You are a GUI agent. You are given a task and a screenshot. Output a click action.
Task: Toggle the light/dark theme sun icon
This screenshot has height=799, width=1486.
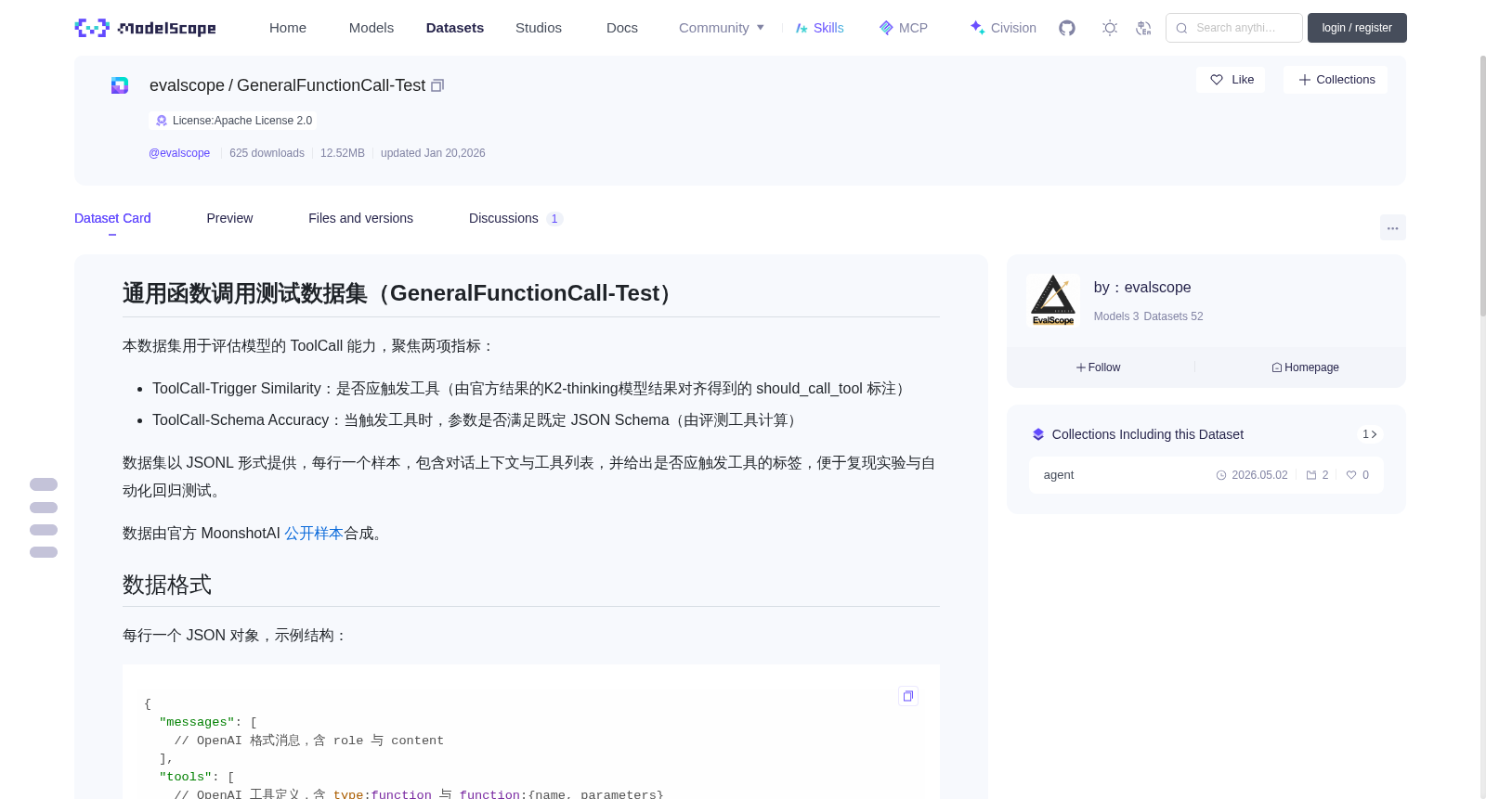tap(1110, 28)
